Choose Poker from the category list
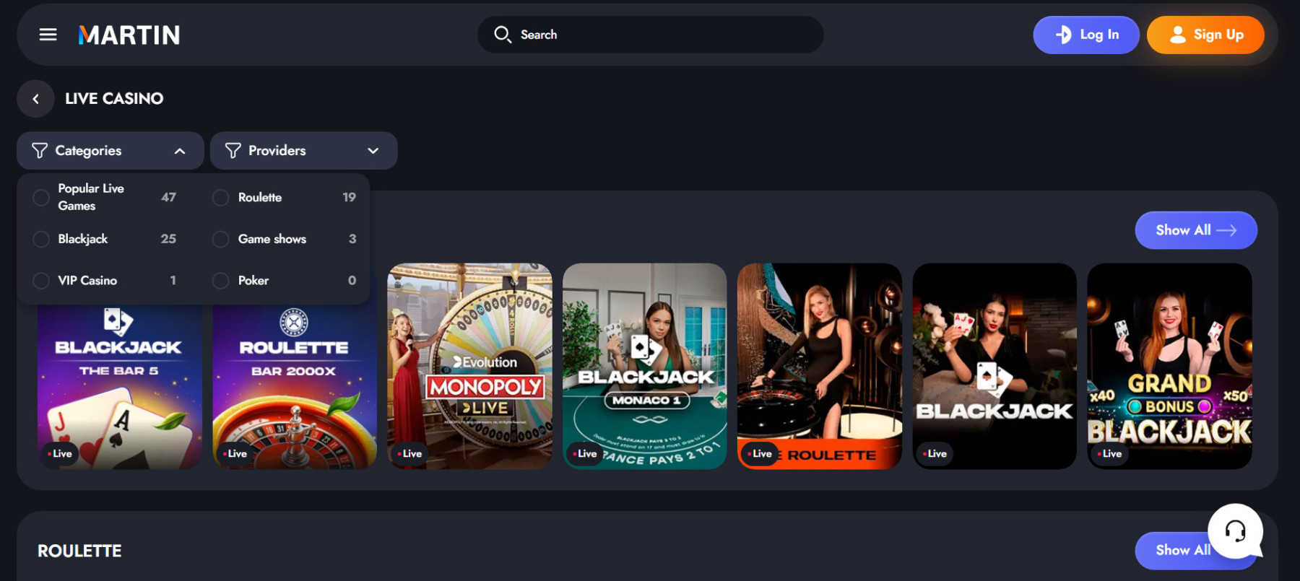1300x581 pixels. pyautogui.click(x=253, y=281)
